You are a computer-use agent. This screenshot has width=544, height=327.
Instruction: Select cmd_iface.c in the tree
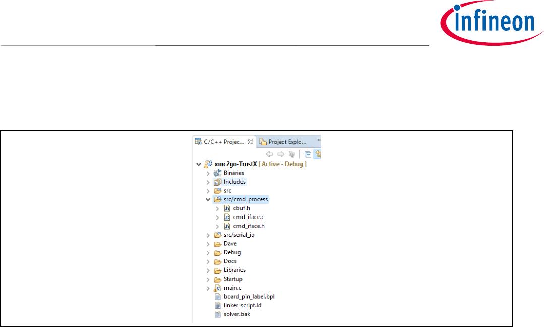click(x=249, y=217)
